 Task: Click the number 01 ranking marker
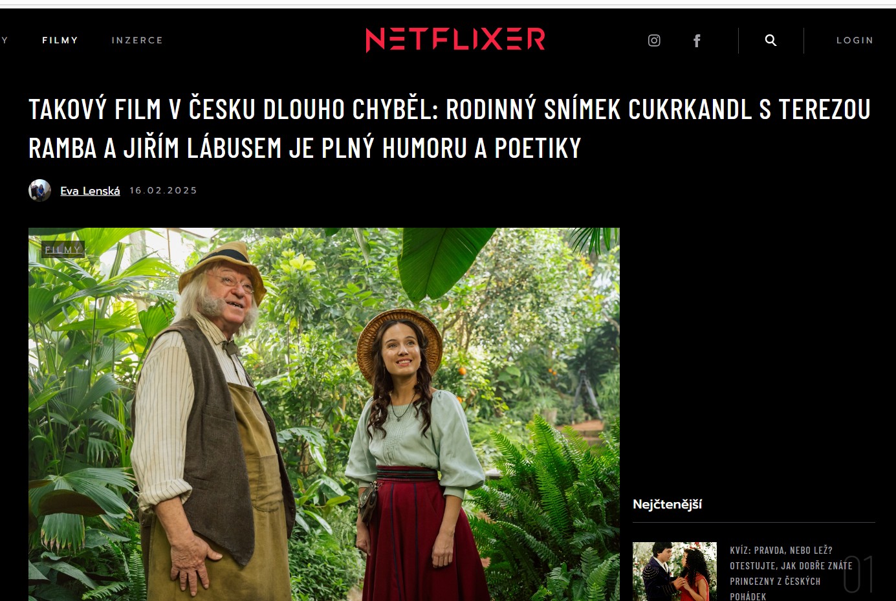click(858, 574)
